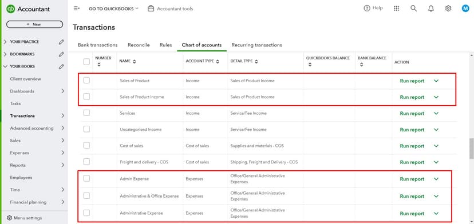Sort by Number column arrows
Image resolution: width=474 pixels, height=224 pixels.
tap(99, 65)
